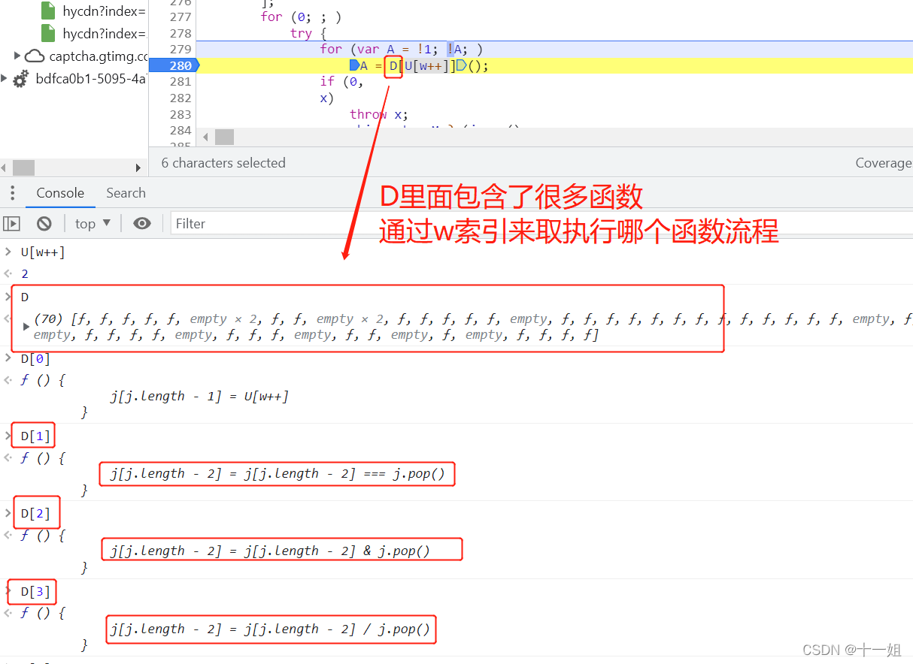The height and width of the screenshot is (664, 913).
Task: Select the first hycdn?index= file
Action: coord(104,11)
